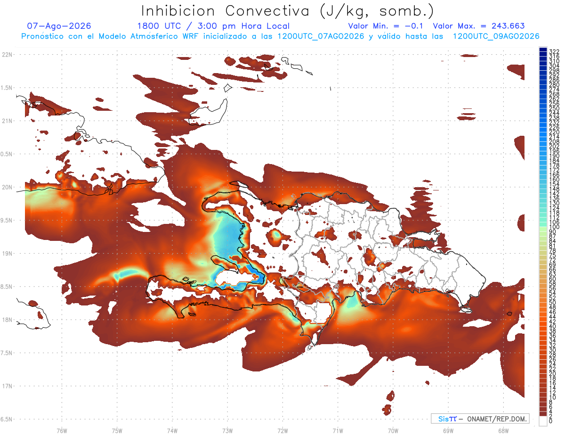Click the '72W' longitude label
The width and height of the screenshot is (565, 437).
(282, 430)
